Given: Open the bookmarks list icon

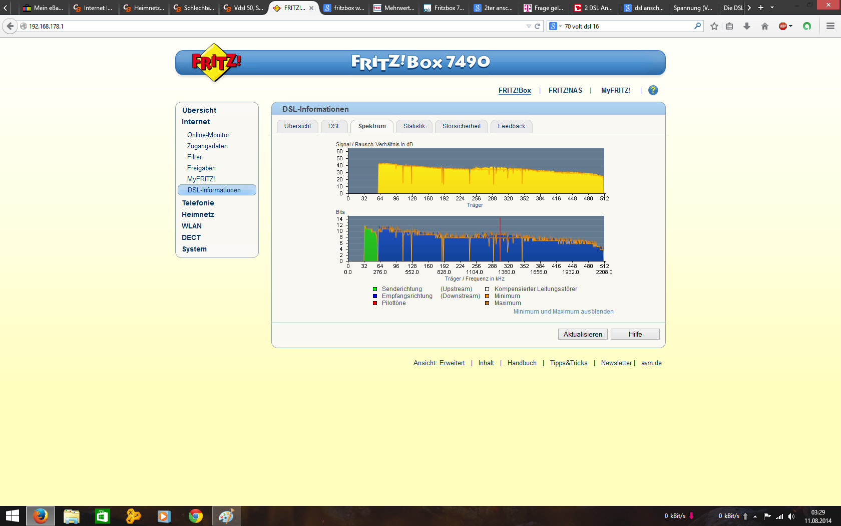Looking at the screenshot, I should coord(729,26).
